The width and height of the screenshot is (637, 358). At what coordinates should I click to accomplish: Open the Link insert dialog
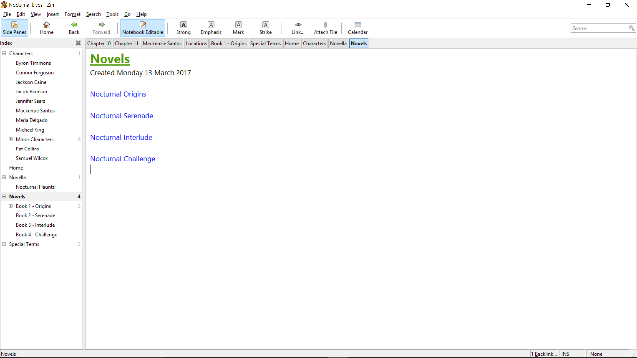pyautogui.click(x=298, y=28)
